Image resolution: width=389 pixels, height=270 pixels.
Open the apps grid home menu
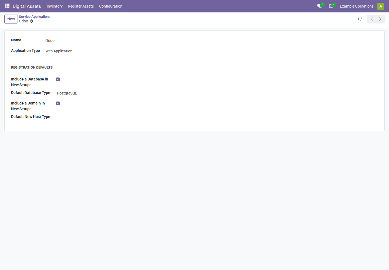(7, 6)
